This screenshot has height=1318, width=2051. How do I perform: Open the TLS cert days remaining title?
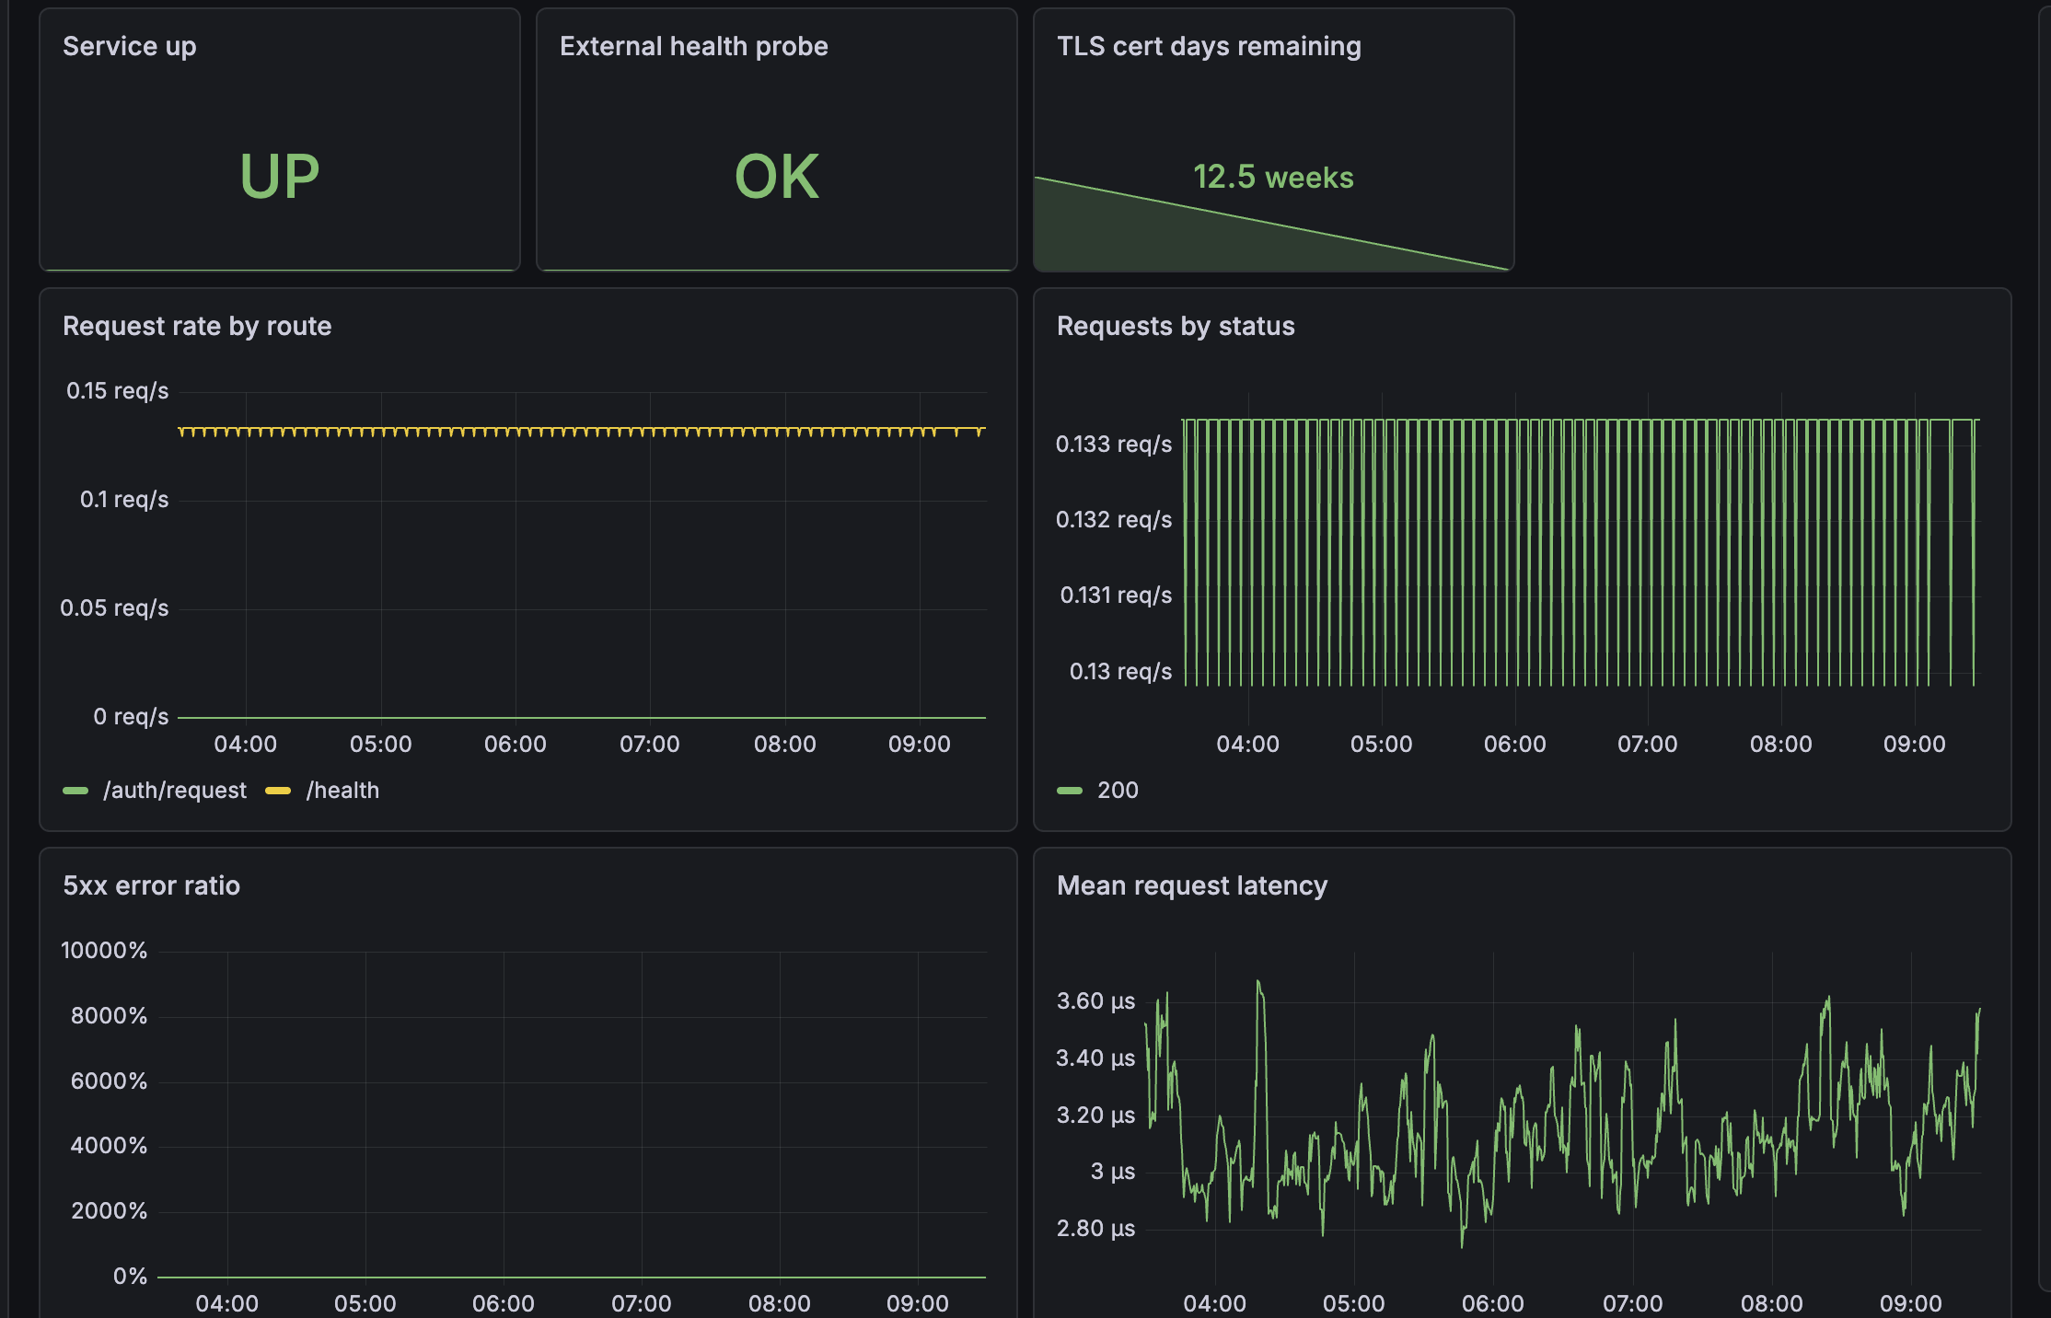point(1209,46)
